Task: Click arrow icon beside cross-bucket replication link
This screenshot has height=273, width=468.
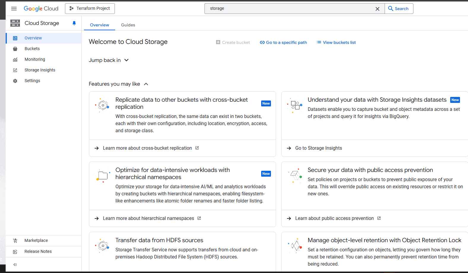Action: point(96,148)
